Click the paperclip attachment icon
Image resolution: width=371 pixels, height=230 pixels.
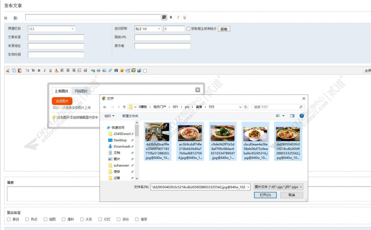pos(110,70)
